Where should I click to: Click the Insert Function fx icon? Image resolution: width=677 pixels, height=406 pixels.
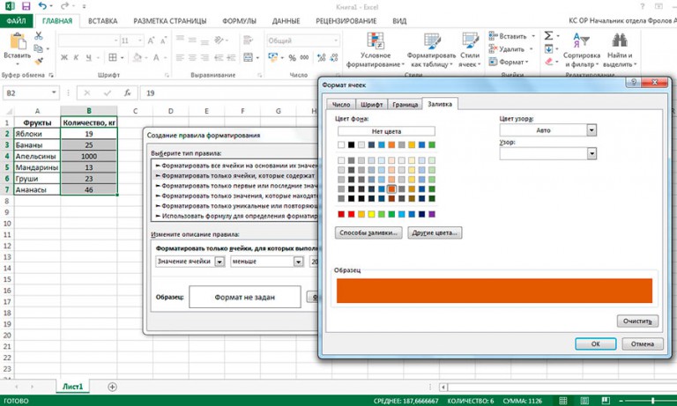[127, 92]
